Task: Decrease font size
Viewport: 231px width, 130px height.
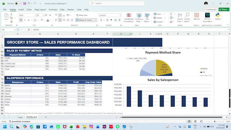Action: click(x=50, y=15)
